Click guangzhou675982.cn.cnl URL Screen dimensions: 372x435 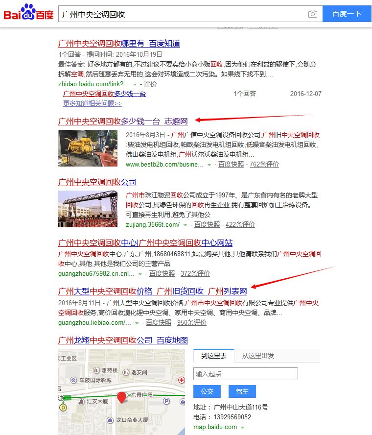[96, 273]
